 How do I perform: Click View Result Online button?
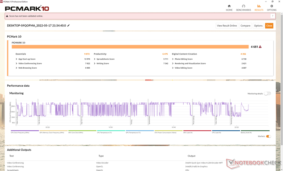tap(227, 26)
